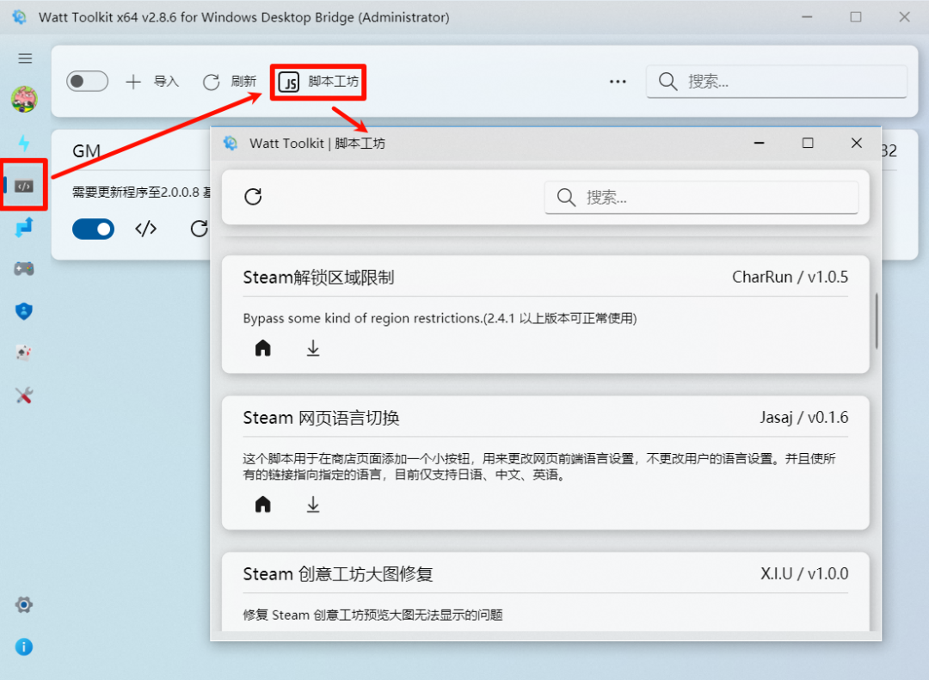The height and width of the screenshot is (680, 929).
Task: Click the user avatar at sidebar top
Action: pyautogui.click(x=23, y=99)
